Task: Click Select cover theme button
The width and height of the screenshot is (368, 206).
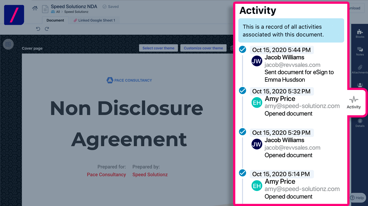Action: (x=158, y=48)
